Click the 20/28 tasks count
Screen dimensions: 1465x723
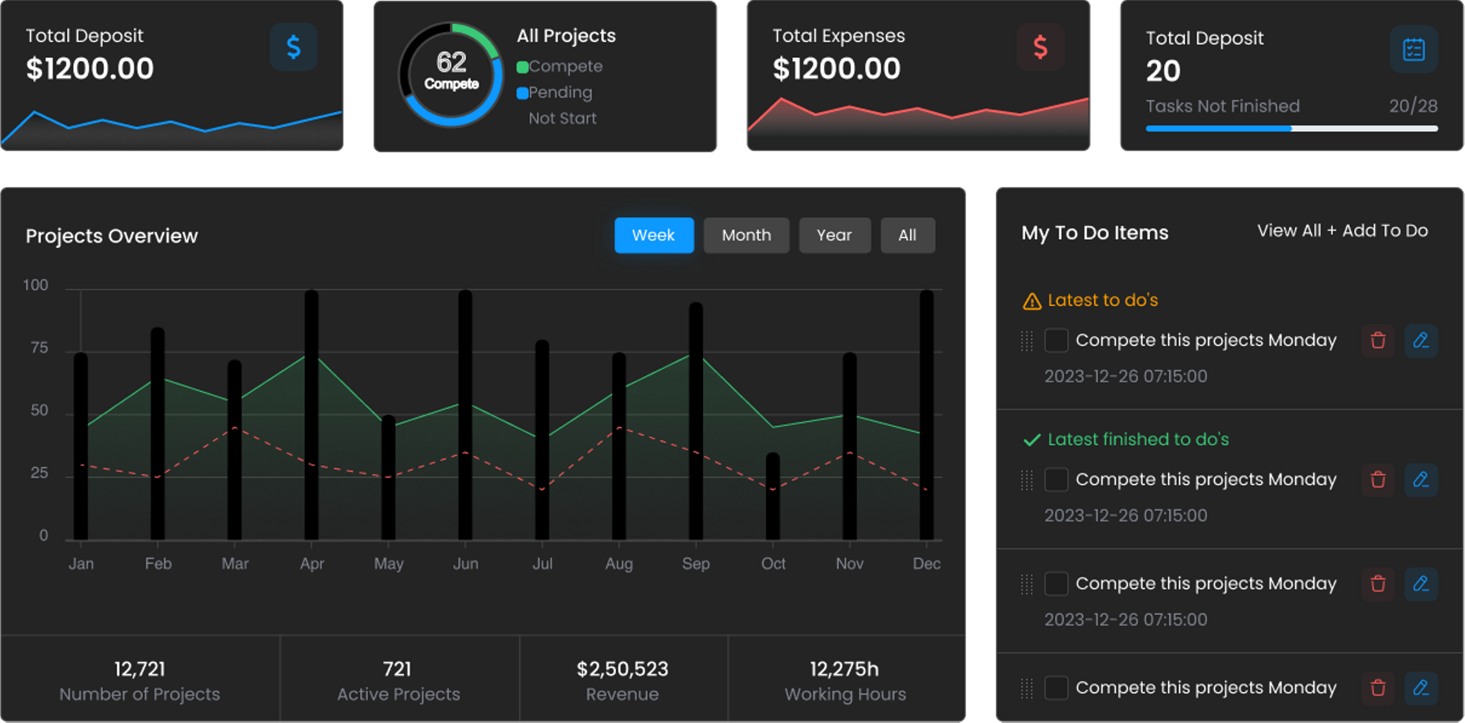point(1413,106)
